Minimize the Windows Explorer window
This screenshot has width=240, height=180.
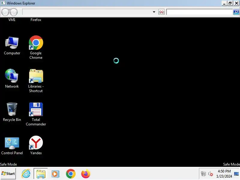[x=224, y=3]
